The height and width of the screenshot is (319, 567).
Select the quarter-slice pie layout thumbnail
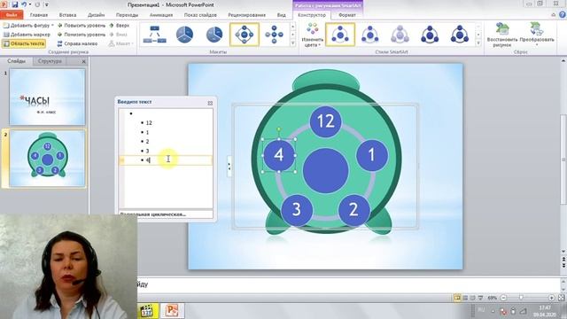214,35
